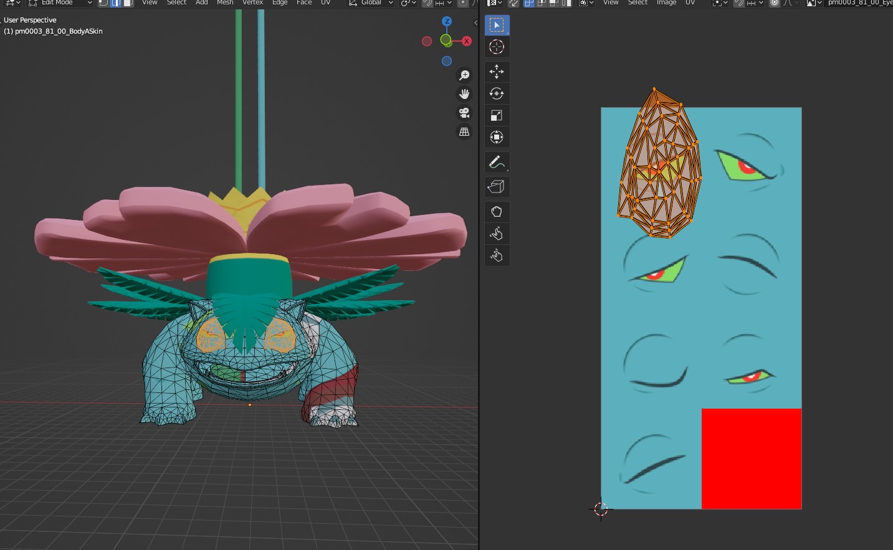Open the pivot dropdown in UV editor
893x550 pixels.
[720, 2]
